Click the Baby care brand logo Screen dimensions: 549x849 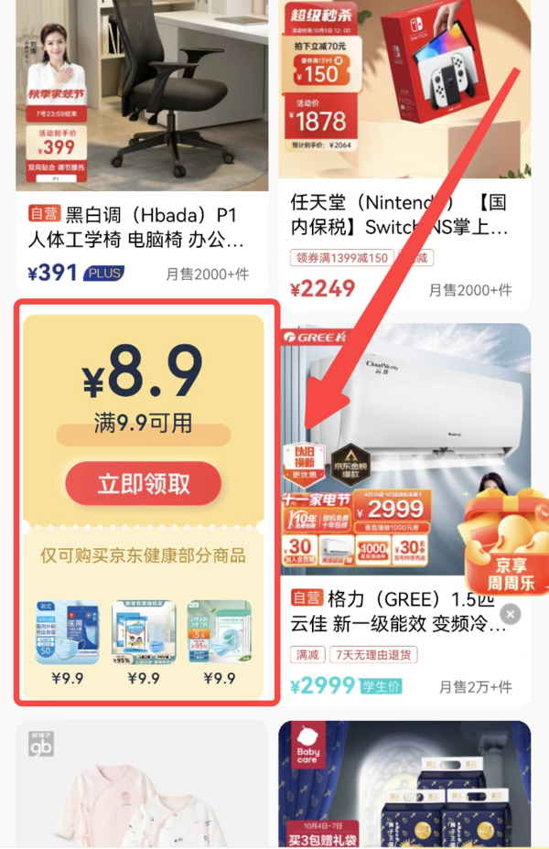point(307,745)
